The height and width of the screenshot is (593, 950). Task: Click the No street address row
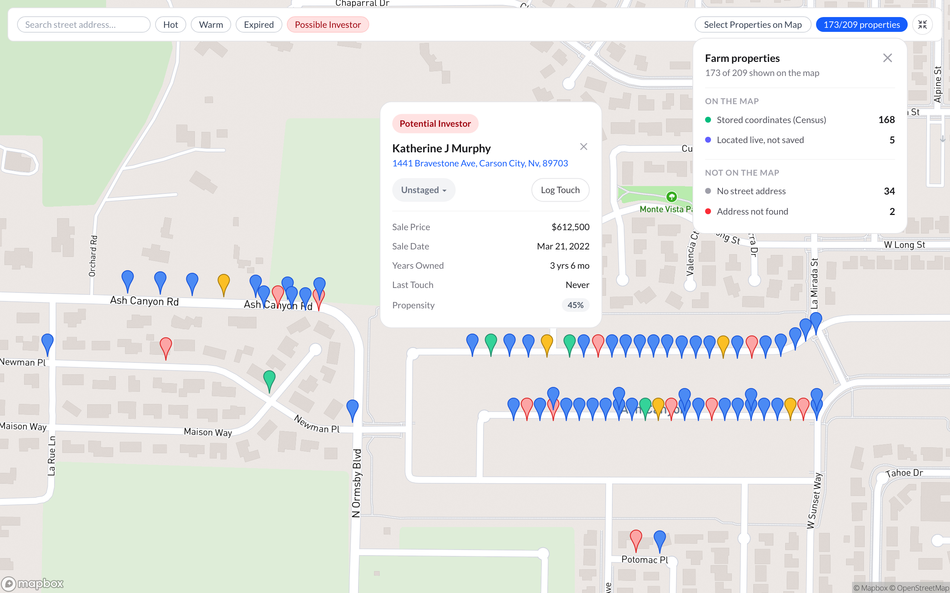pos(800,191)
